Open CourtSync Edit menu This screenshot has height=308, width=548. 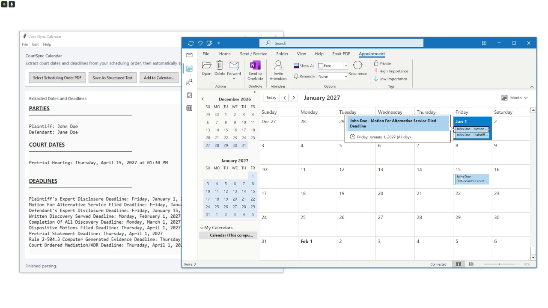pos(35,44)
